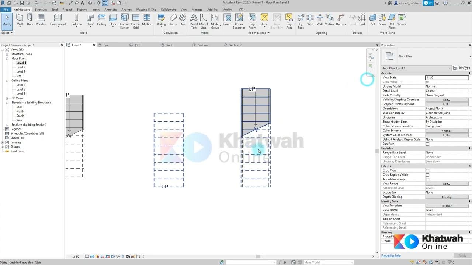Expand the Room & Area panel dropdown
Screen dimensions: 472x265
point(259,33)
